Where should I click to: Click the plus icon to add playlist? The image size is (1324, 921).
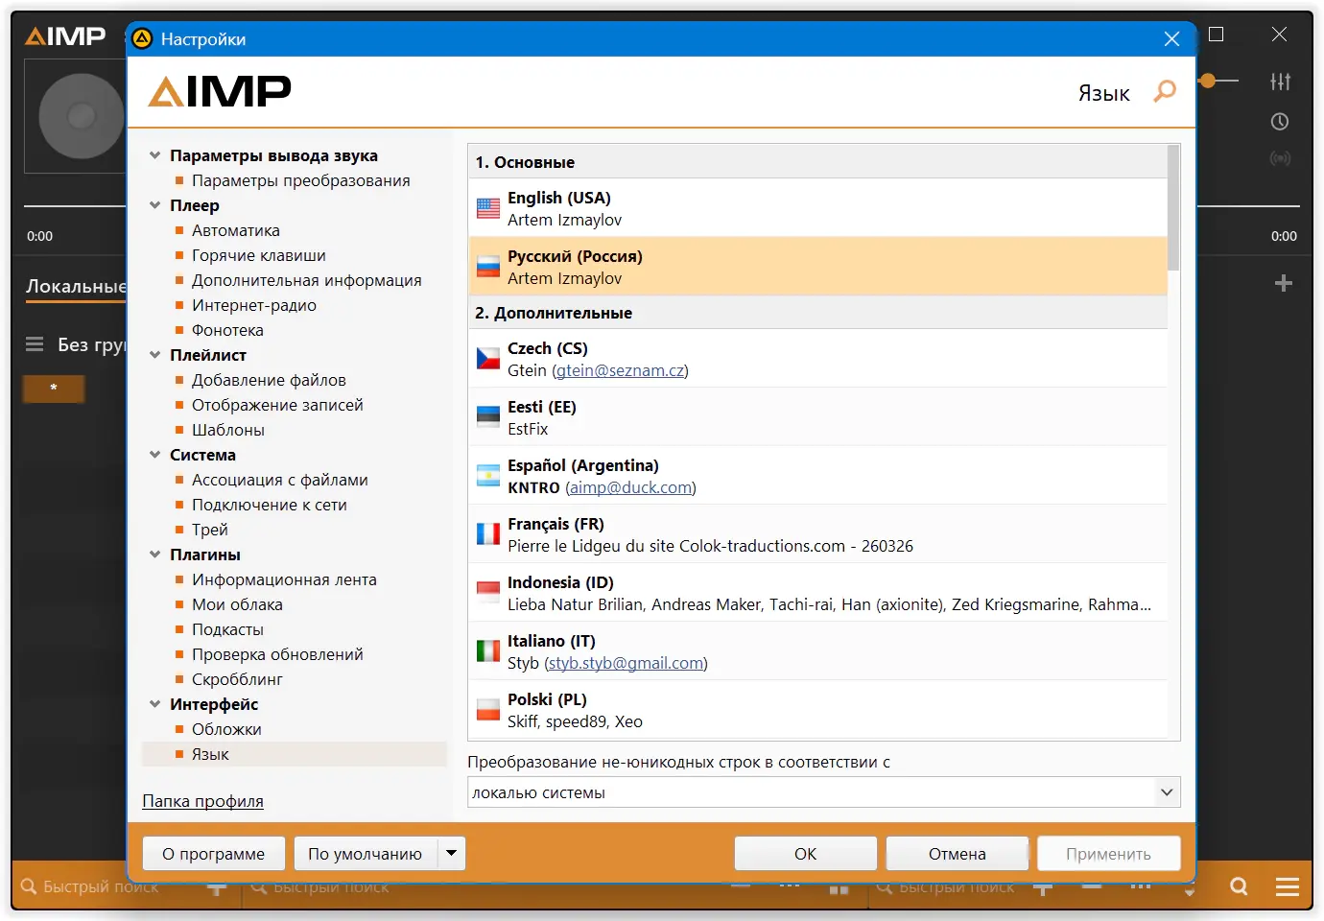coord(1284,283)
